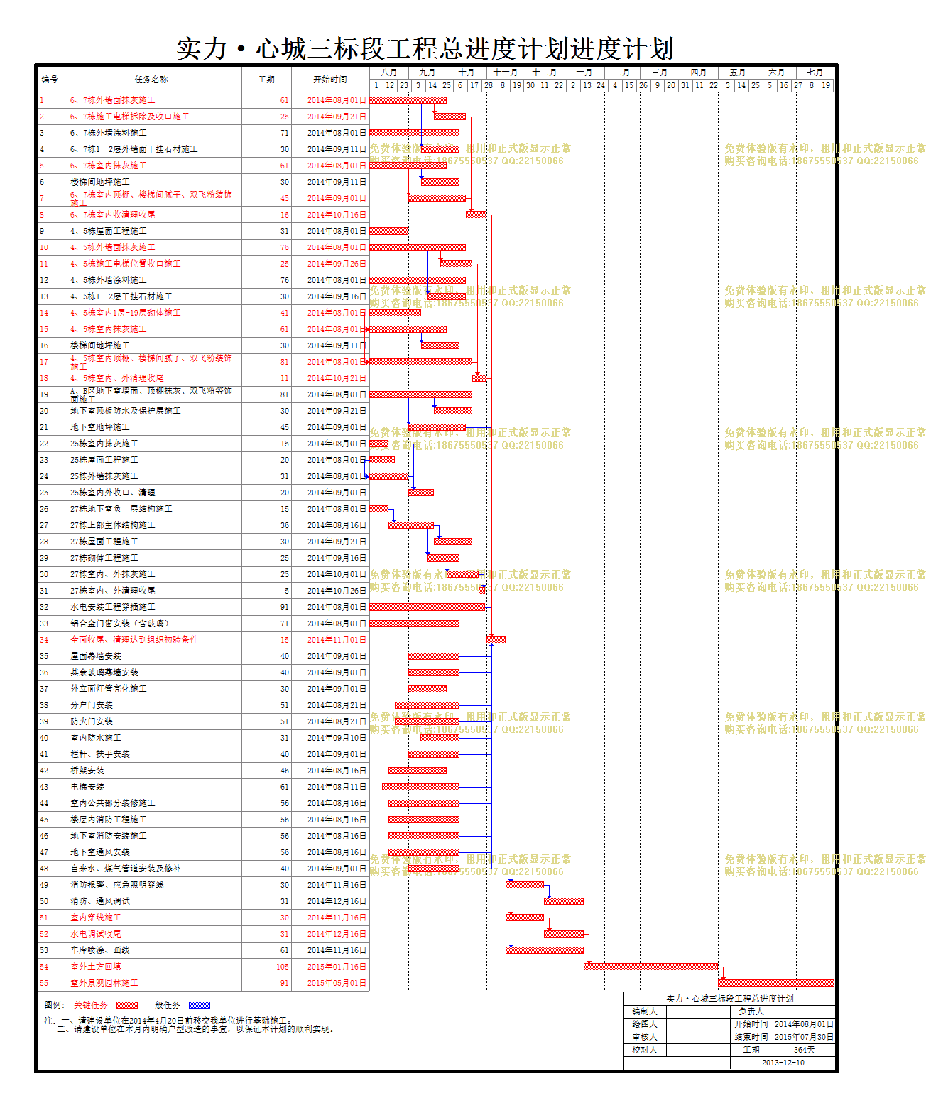Screen dimensions: 926x1106
Task: Click the 编号 column header
Action: click(50, 80)
